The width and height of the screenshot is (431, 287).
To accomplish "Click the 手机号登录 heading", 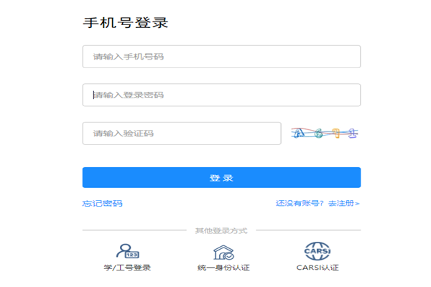I will 126,22.
